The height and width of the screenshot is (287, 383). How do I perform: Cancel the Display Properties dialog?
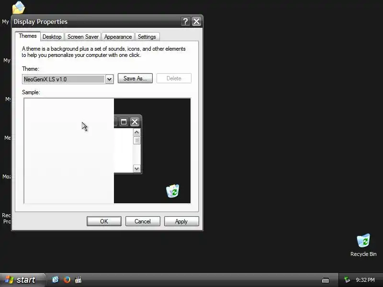(x=143, y=221)
